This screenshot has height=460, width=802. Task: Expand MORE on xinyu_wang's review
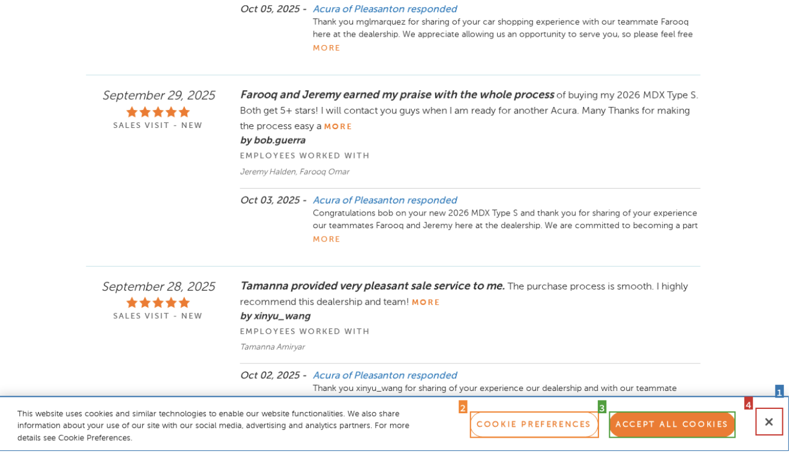pos(426,303)
